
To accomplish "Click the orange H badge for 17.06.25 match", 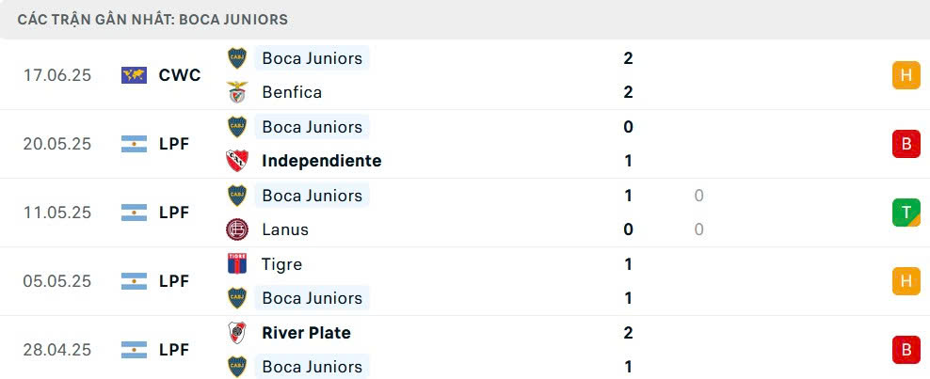I will [x=906, y=75].
